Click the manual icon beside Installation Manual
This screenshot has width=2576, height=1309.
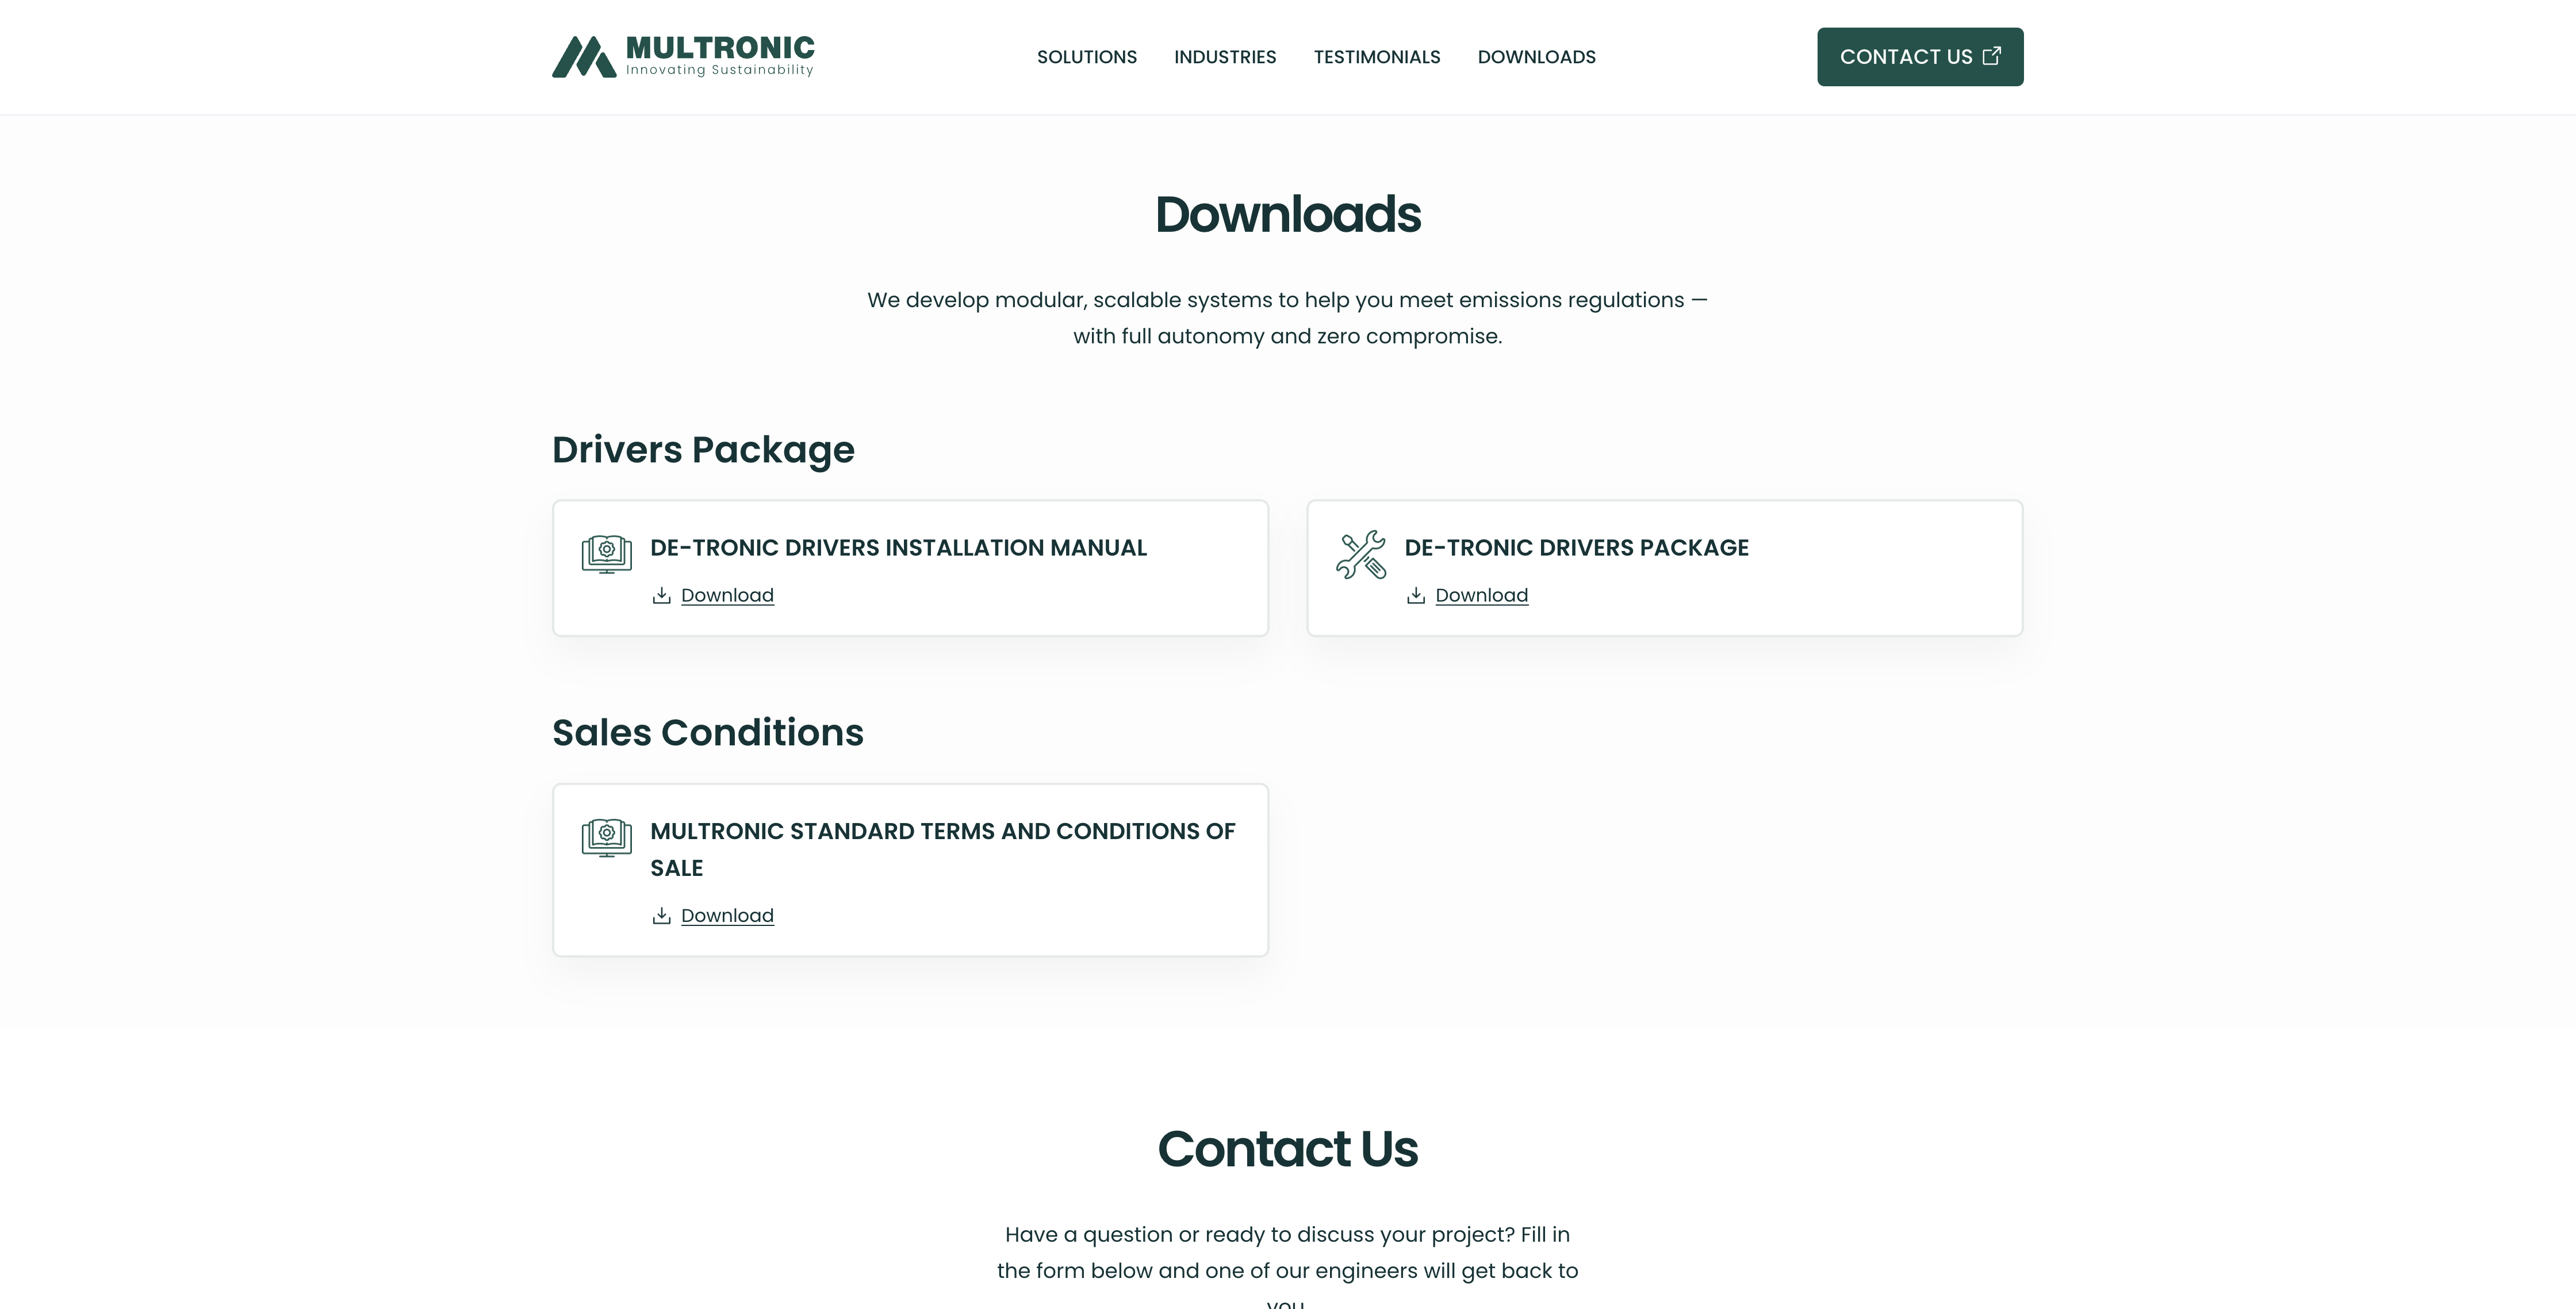pos(606,554)
